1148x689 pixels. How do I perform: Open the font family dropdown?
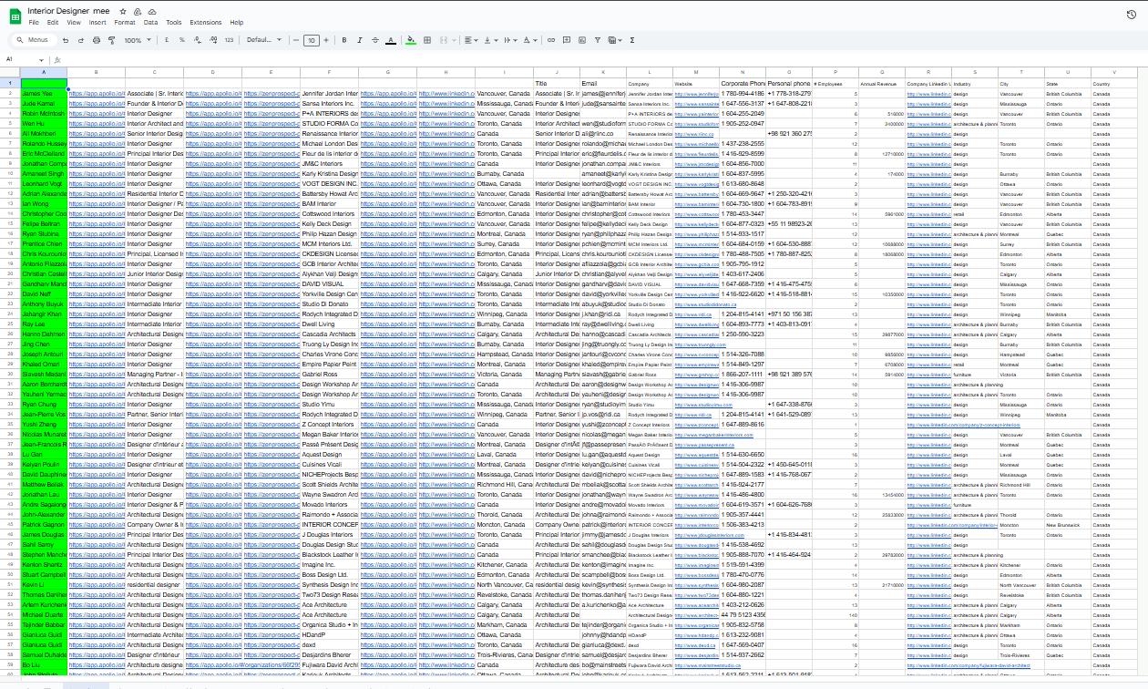click(x=262, y=40)
